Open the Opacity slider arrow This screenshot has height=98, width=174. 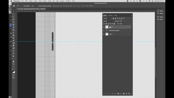tap(124, 21)
